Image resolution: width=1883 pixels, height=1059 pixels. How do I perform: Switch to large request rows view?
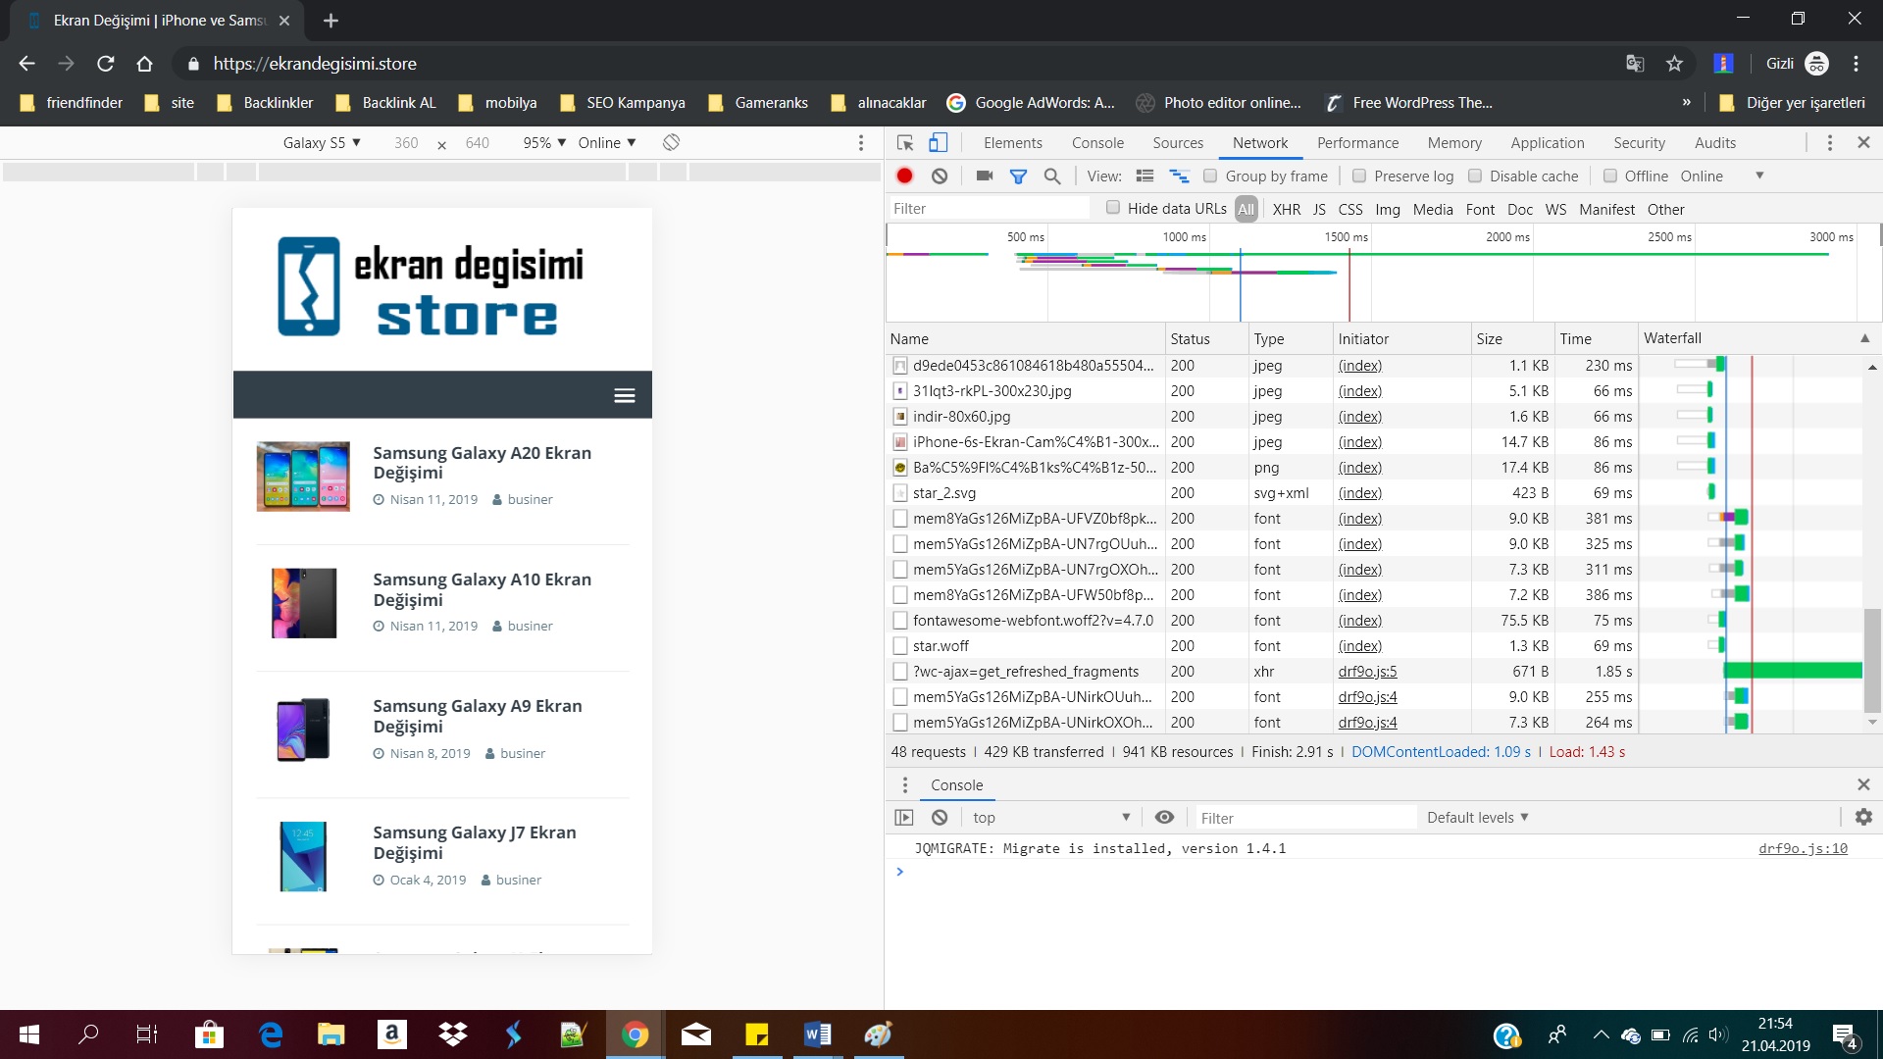pyautogui.click(x=1145, y=176)
